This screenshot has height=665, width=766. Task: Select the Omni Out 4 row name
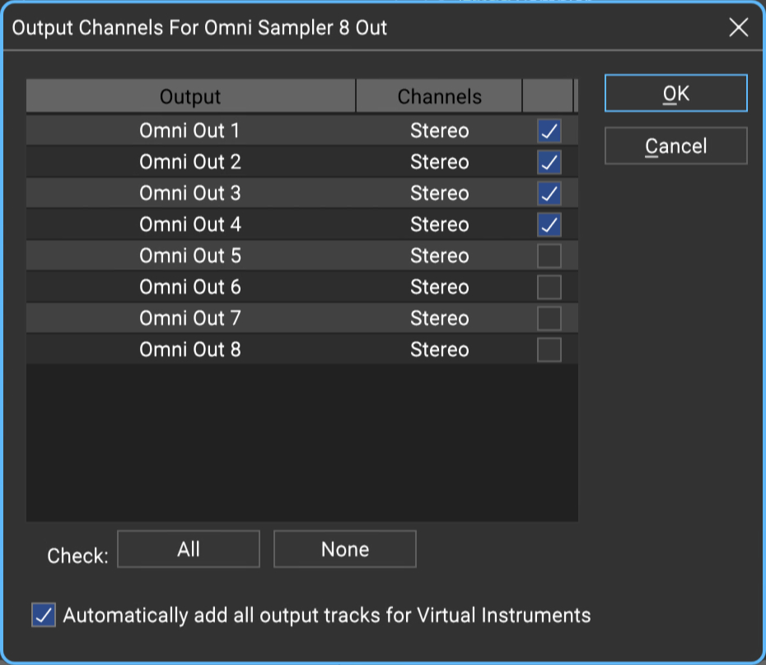190,225
